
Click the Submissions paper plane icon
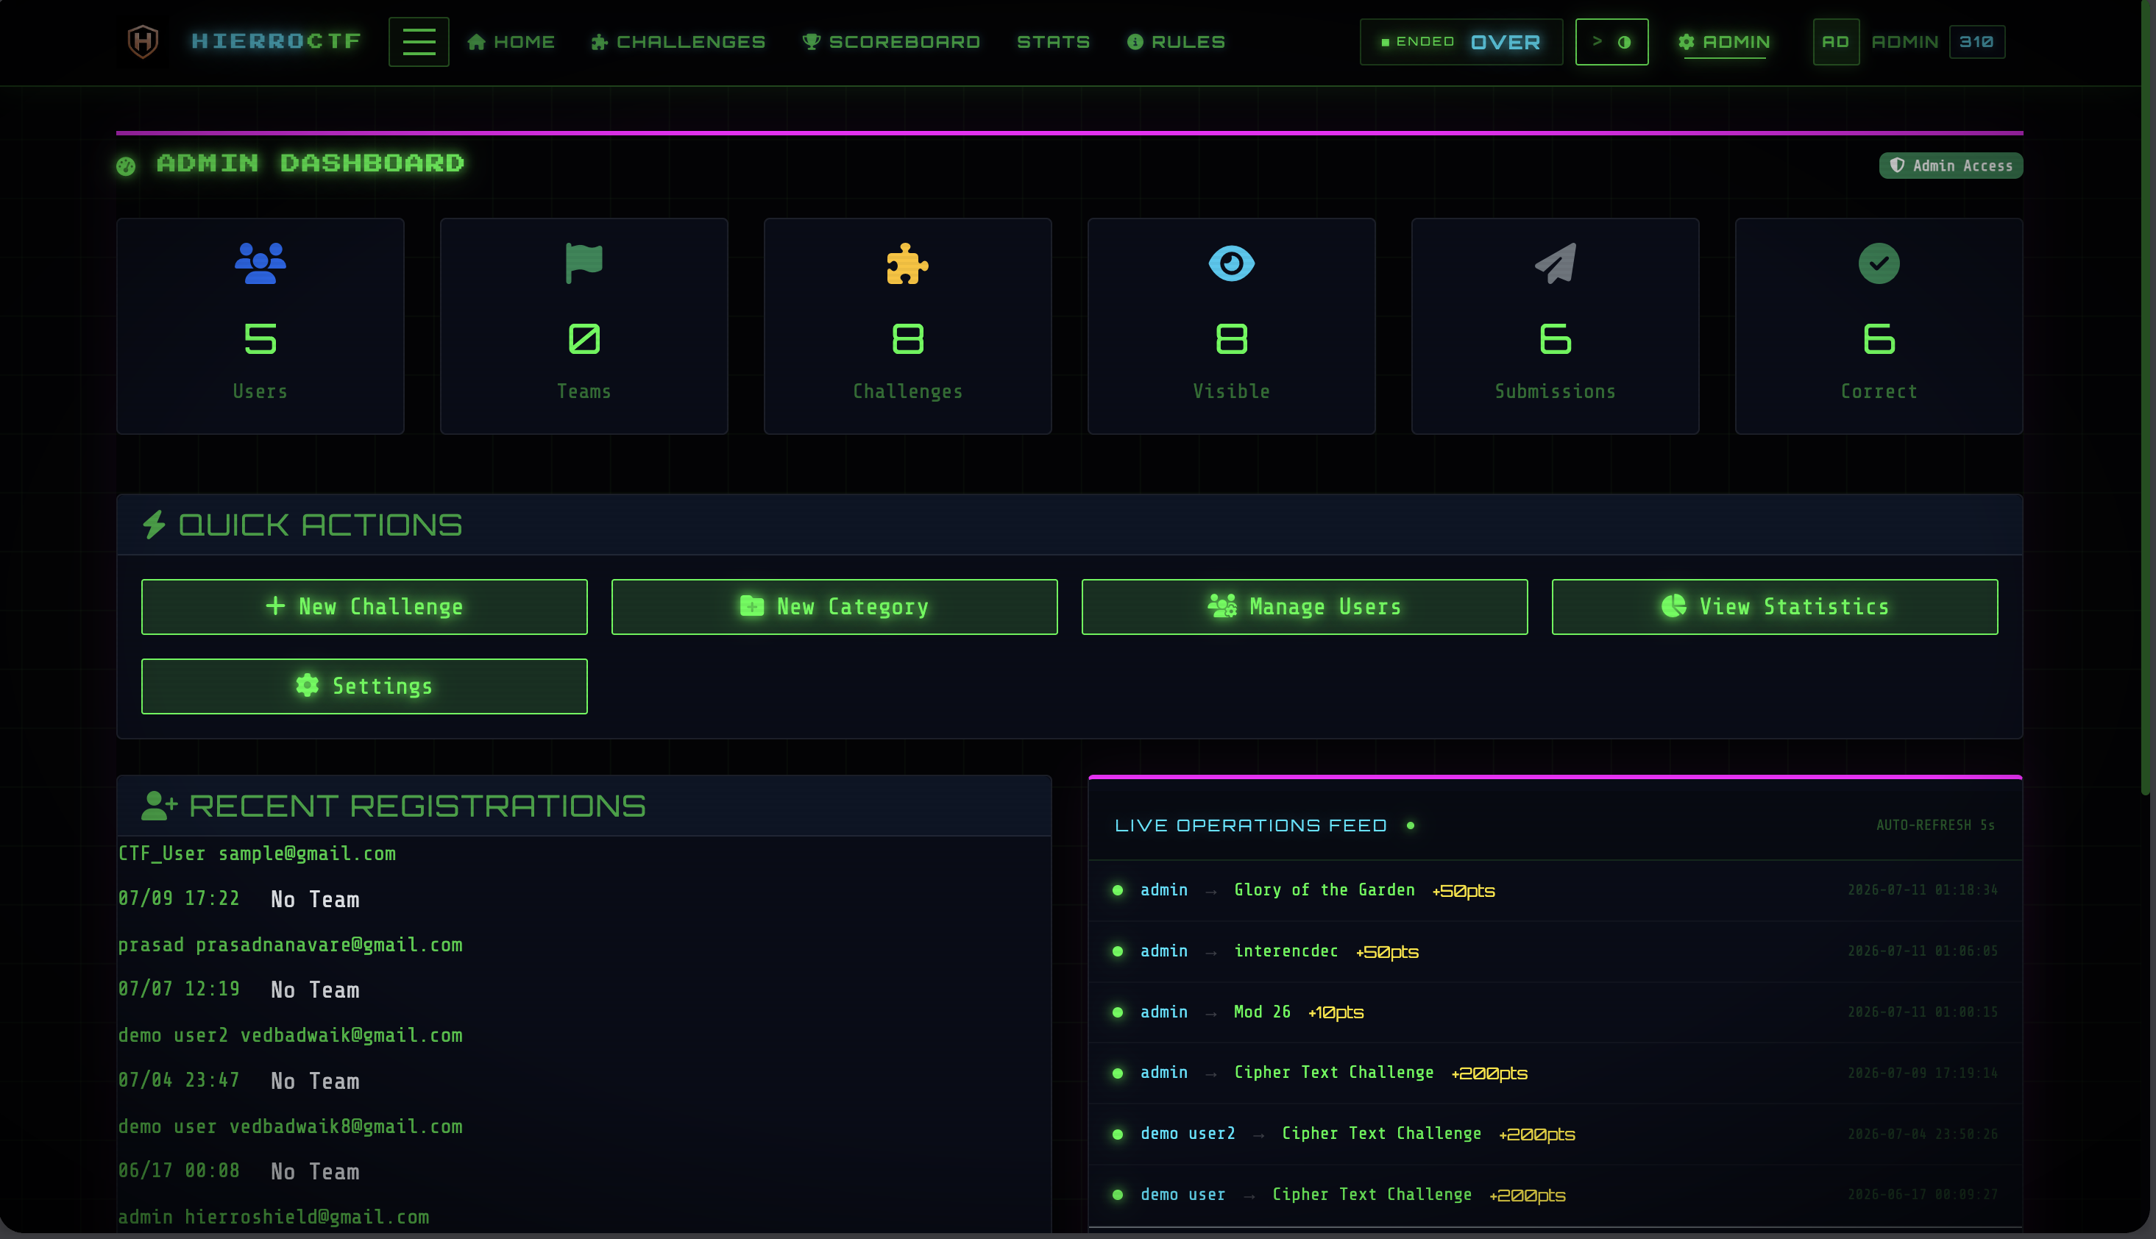pos(1556,264)
